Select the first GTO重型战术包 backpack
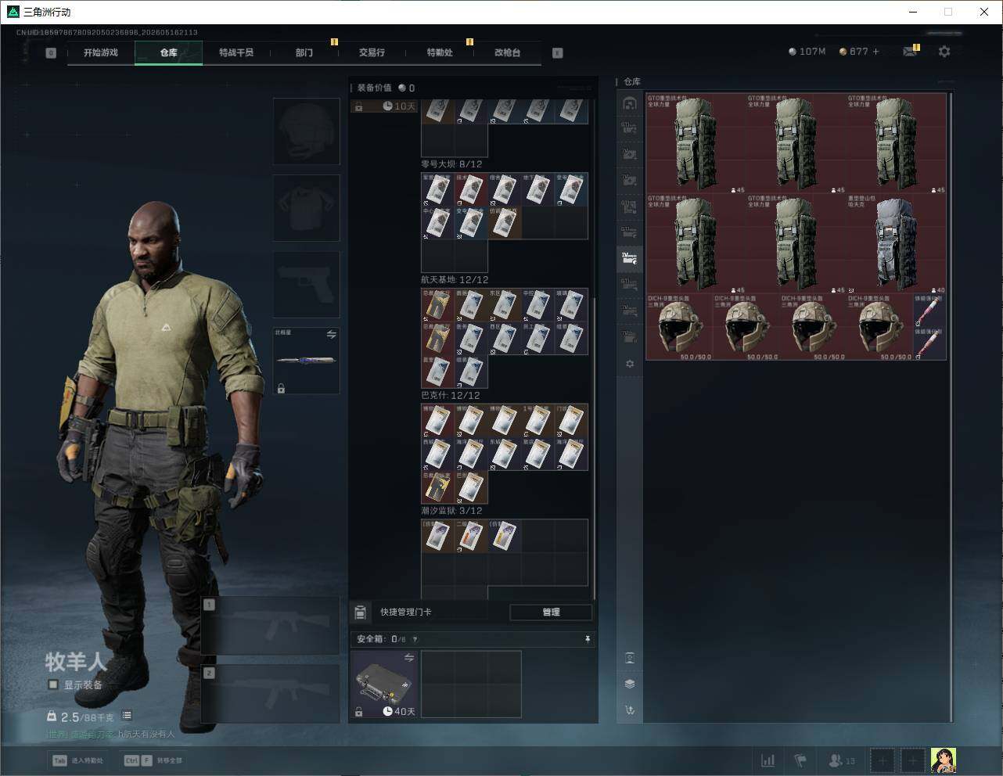The height and width of the screenshot is (776, 1003). [x=696, y=143]
